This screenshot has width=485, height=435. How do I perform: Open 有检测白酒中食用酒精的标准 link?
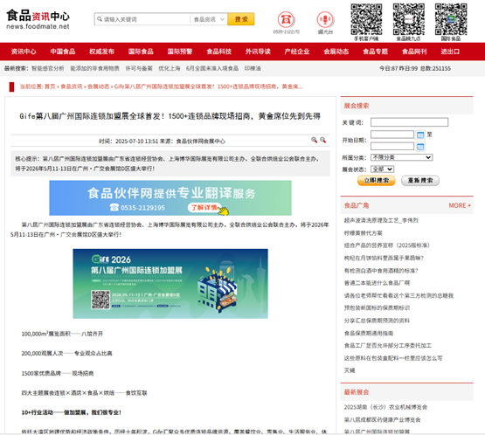[381, 271]
